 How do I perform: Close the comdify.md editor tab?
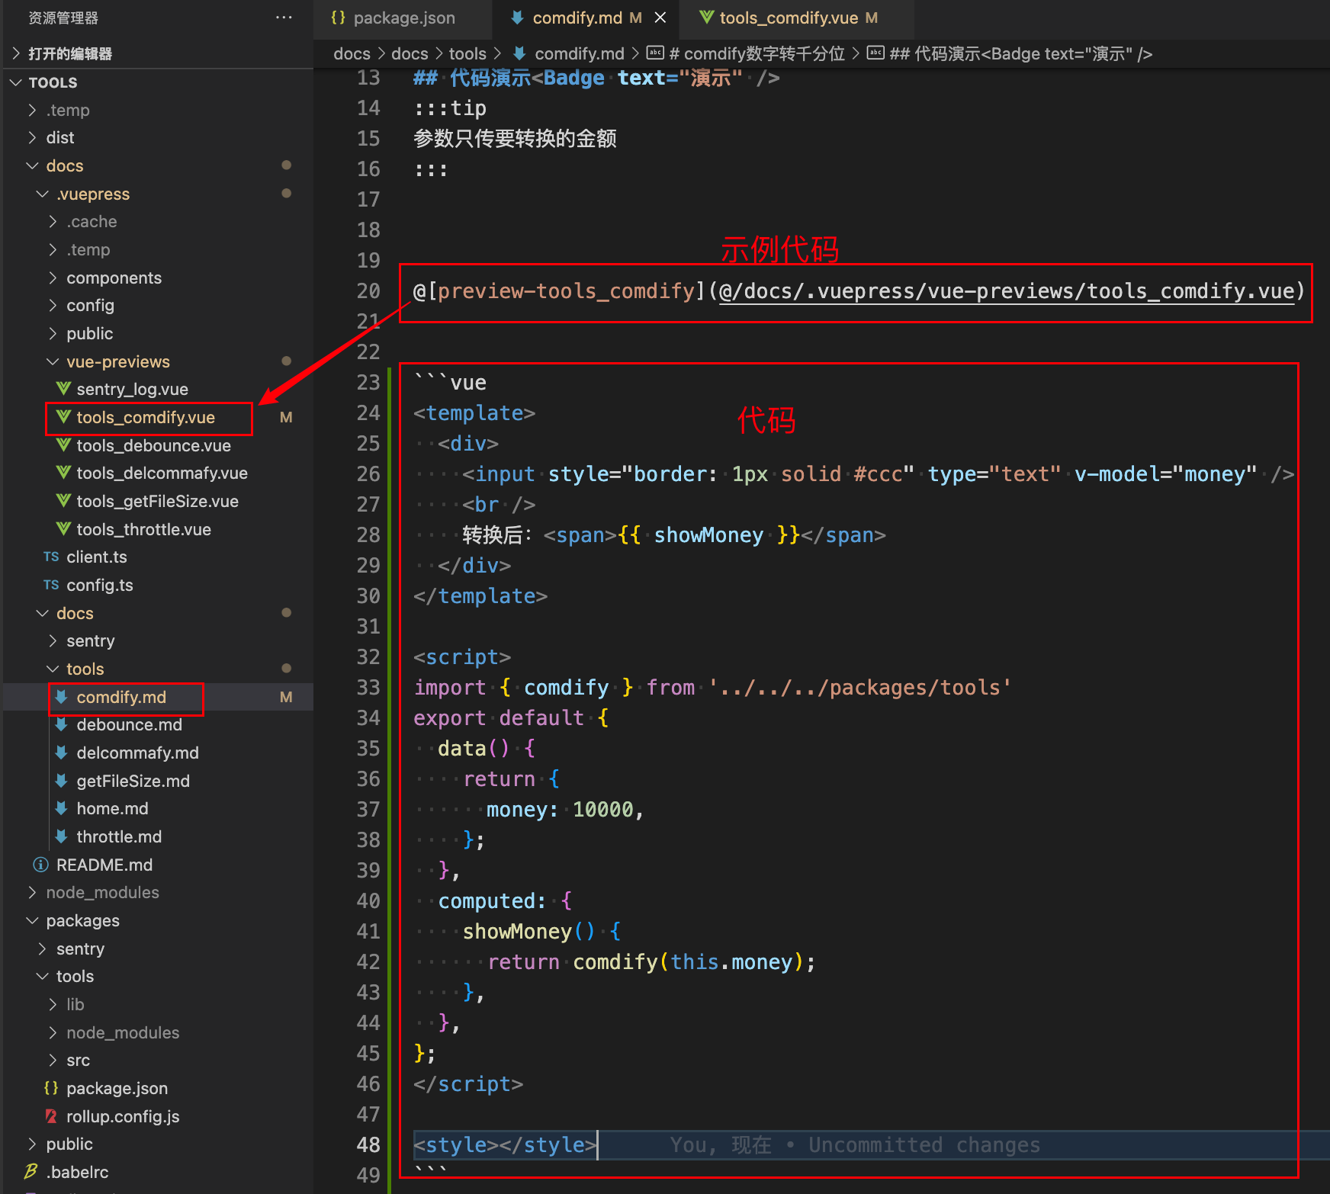pos(660,18)
